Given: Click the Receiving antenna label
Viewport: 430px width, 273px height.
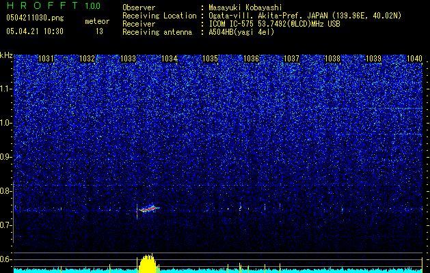Looking at the screenshot, I should (x=157, y=32).
